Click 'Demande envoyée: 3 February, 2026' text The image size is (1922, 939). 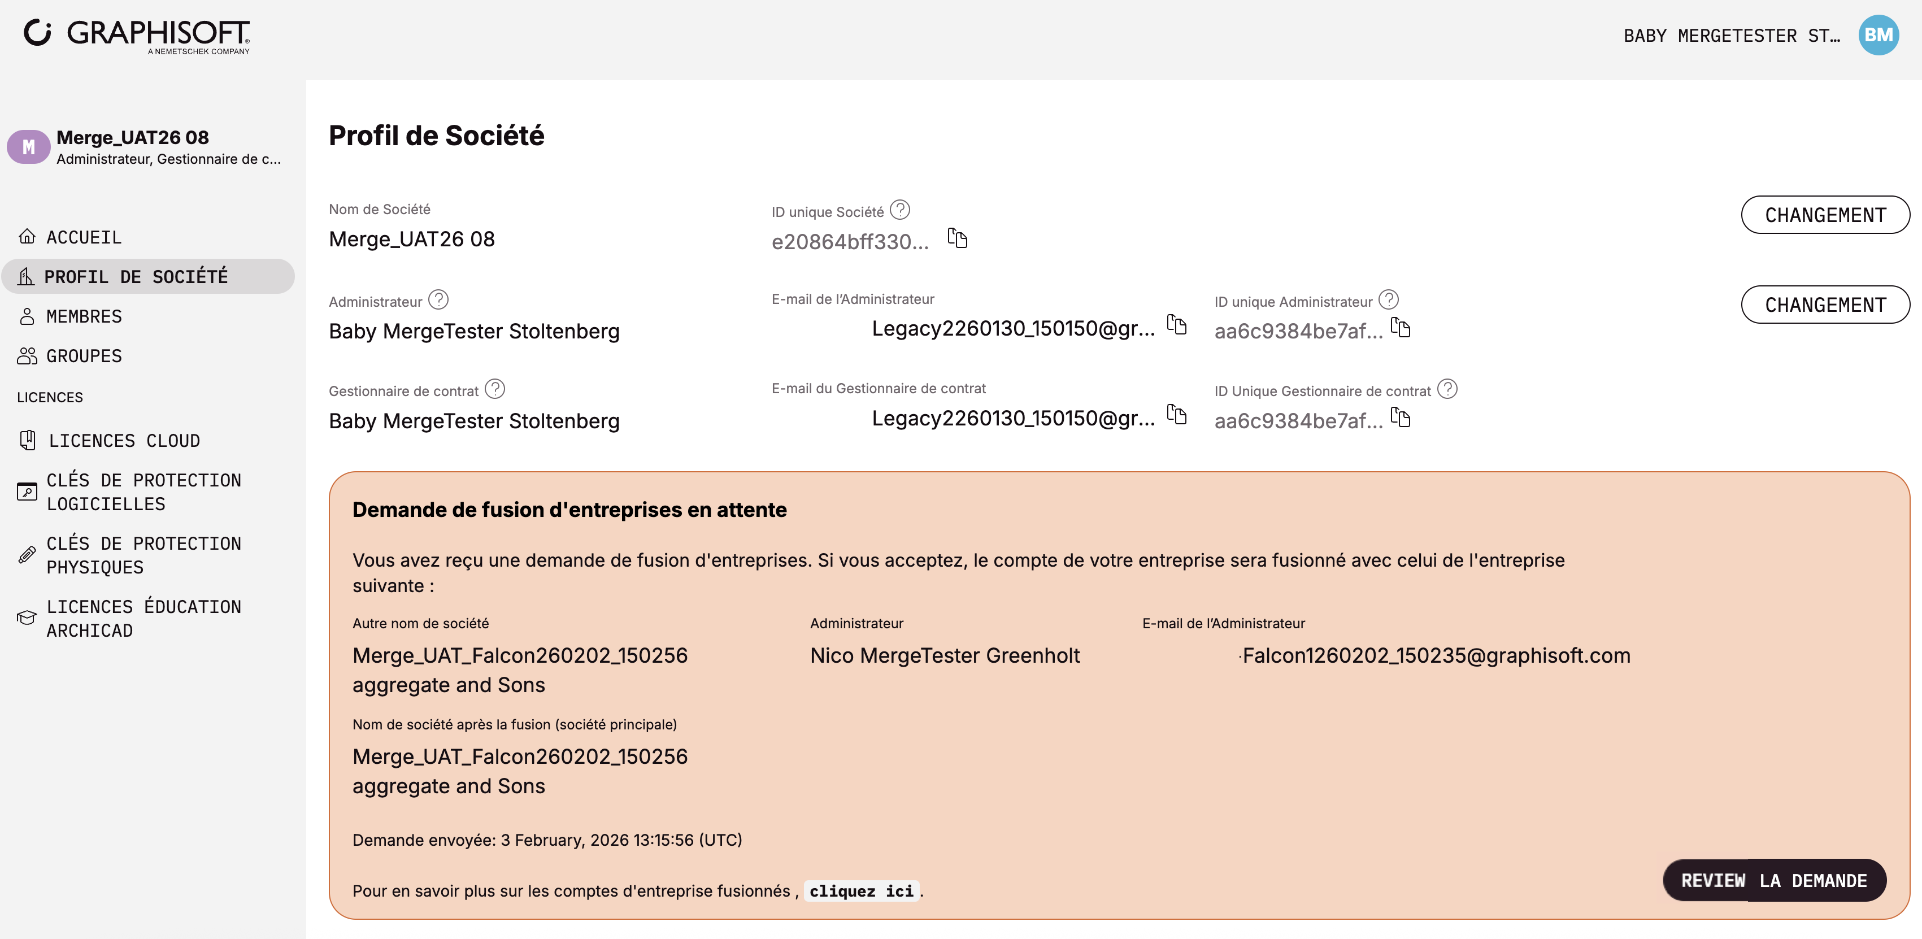pos(547,840)
